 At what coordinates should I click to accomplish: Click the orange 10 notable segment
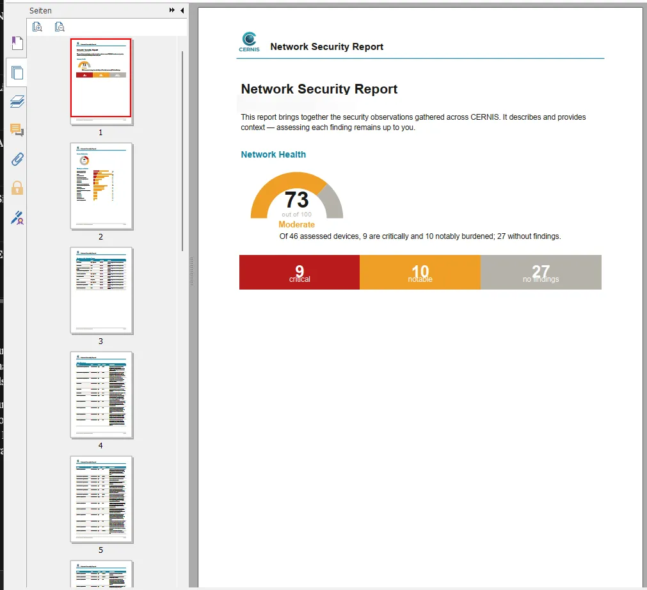point(420,272)
